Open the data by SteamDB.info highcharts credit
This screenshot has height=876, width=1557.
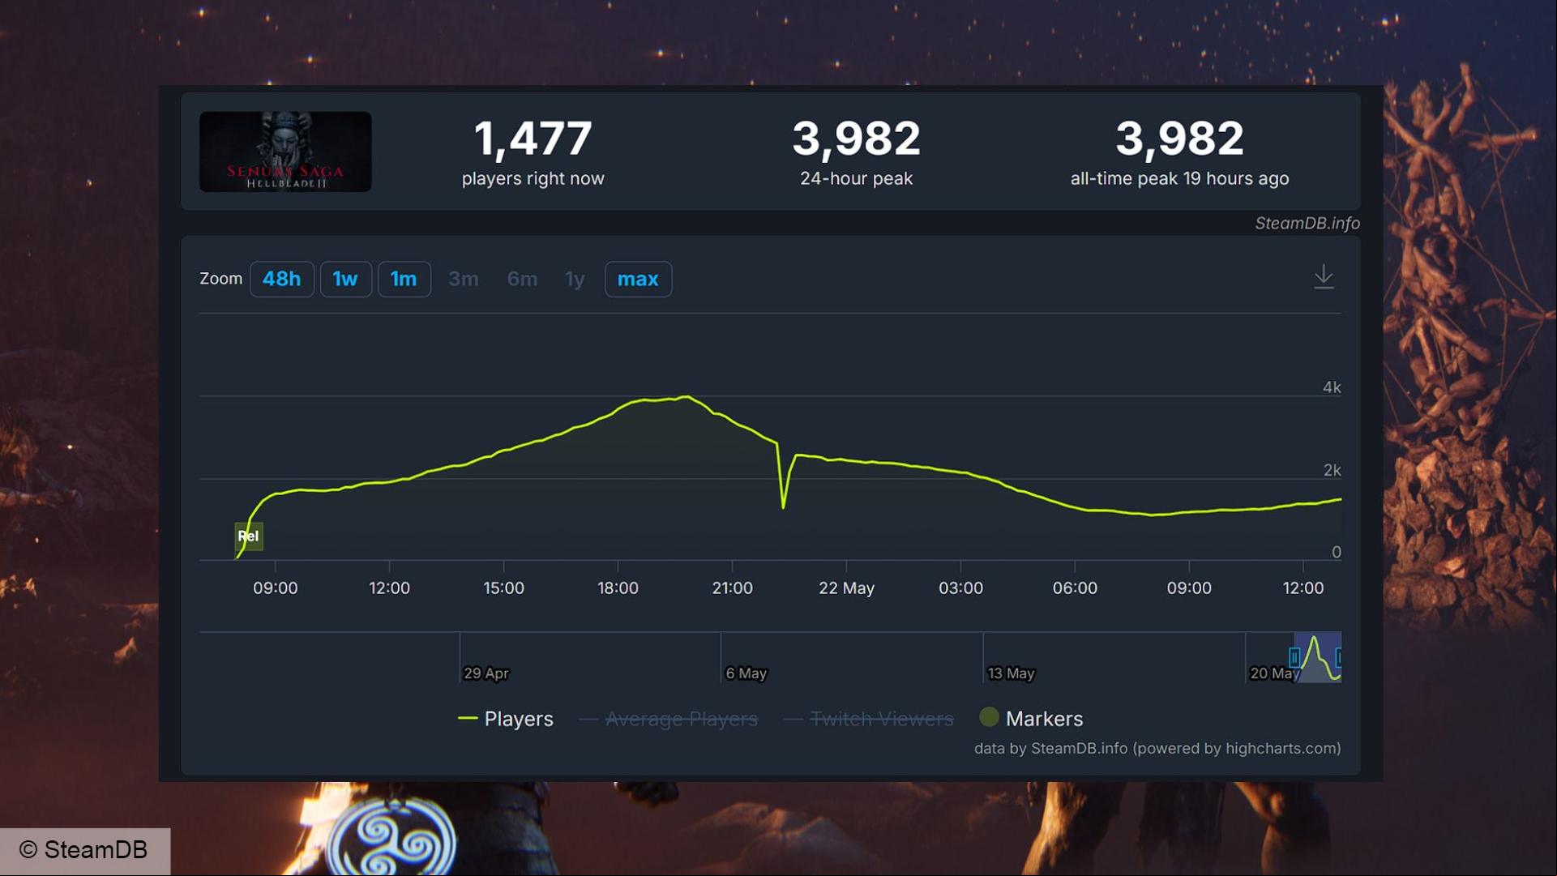coord(1157,748)
